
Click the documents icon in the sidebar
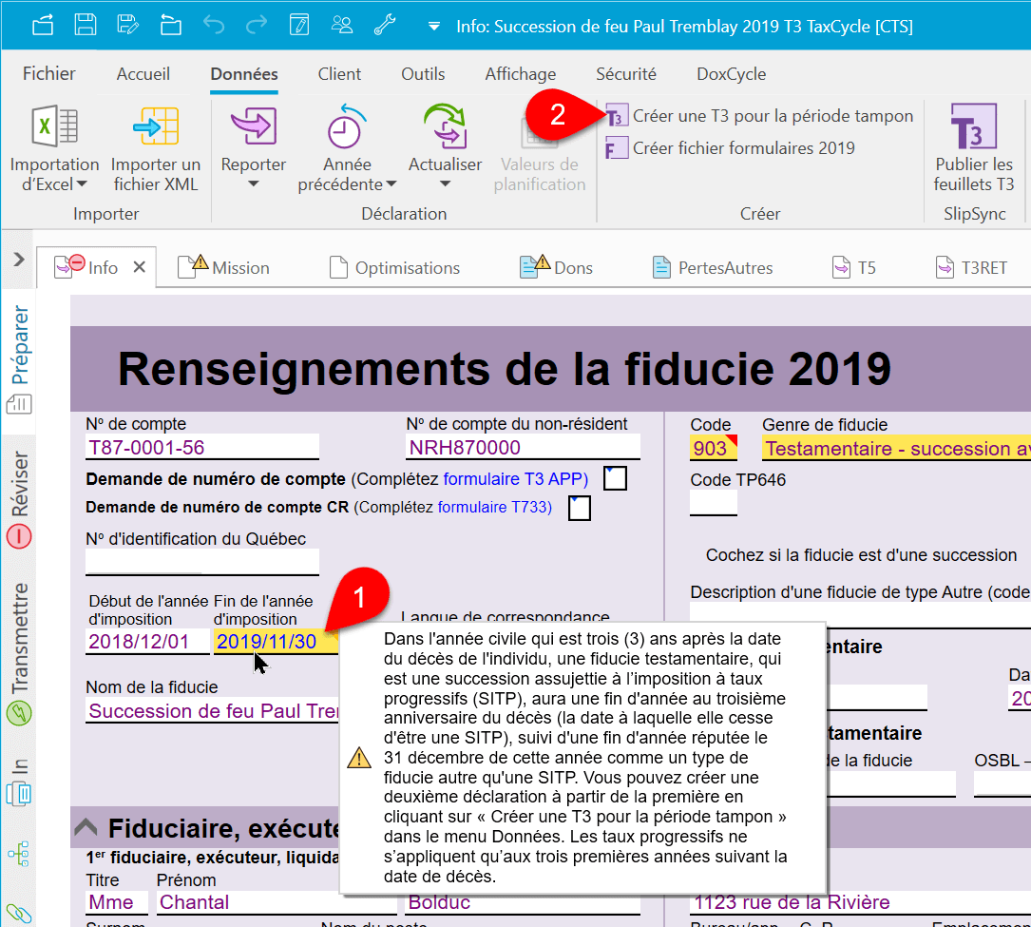coord(19,794)
